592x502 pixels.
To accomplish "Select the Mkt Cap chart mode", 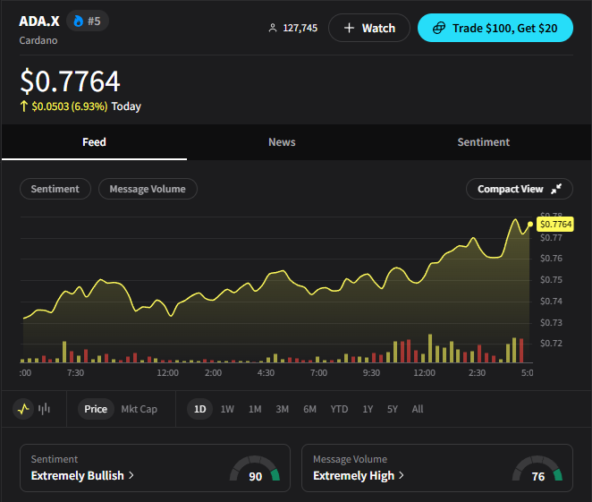I will click(x=139, y=409).
